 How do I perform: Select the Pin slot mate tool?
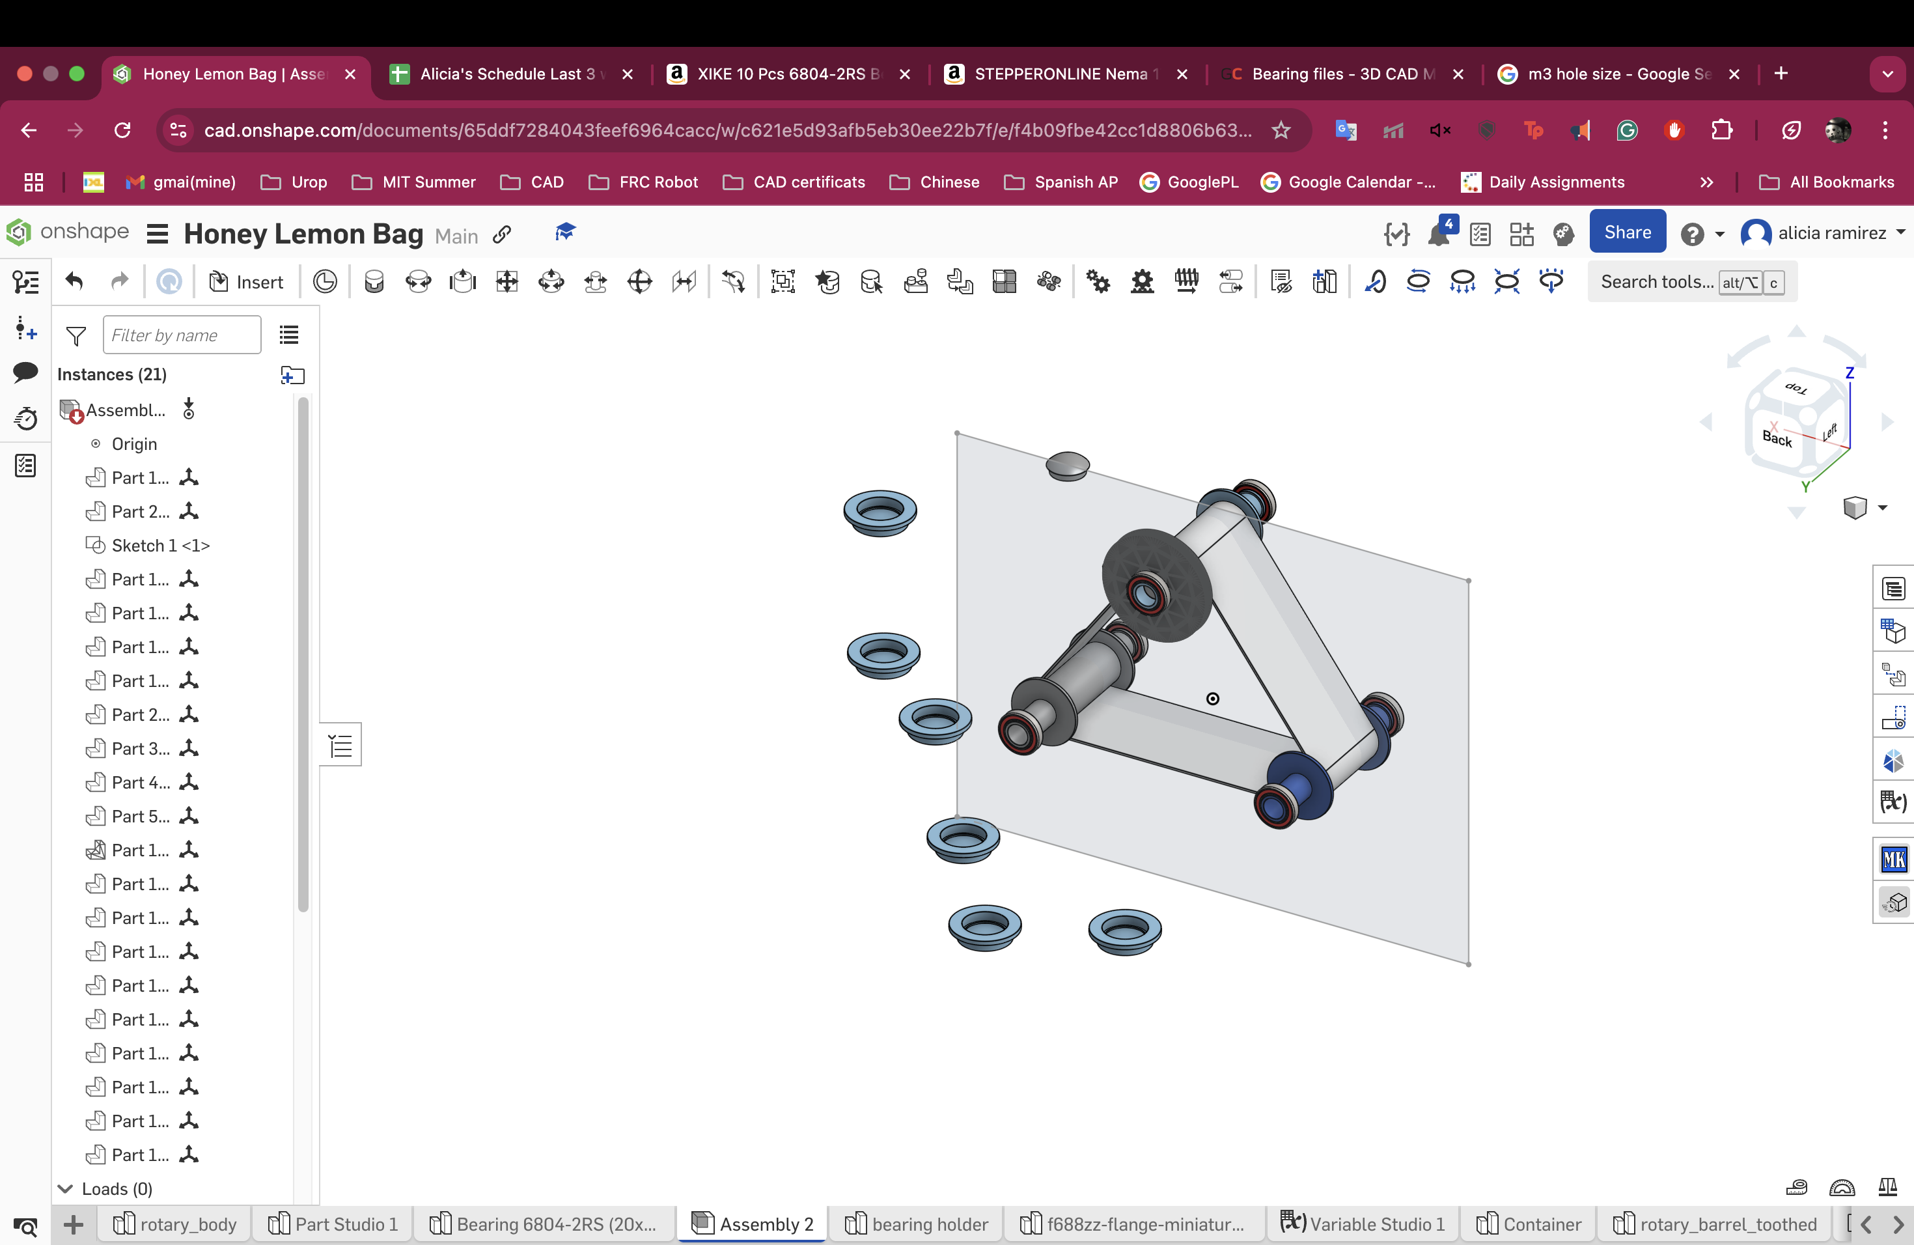pyautogui.click(x=595, y=281)
